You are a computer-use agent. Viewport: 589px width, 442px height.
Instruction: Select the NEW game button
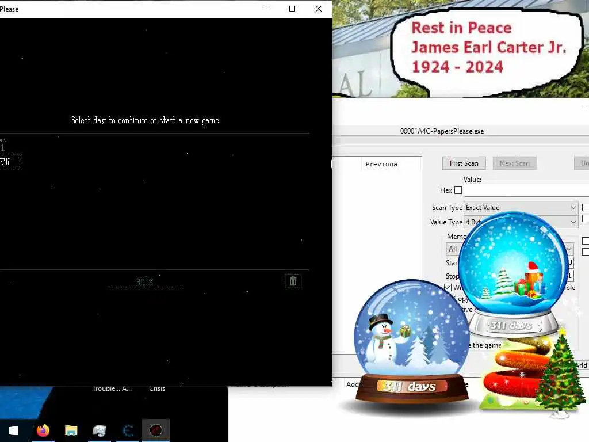(9, 162)
